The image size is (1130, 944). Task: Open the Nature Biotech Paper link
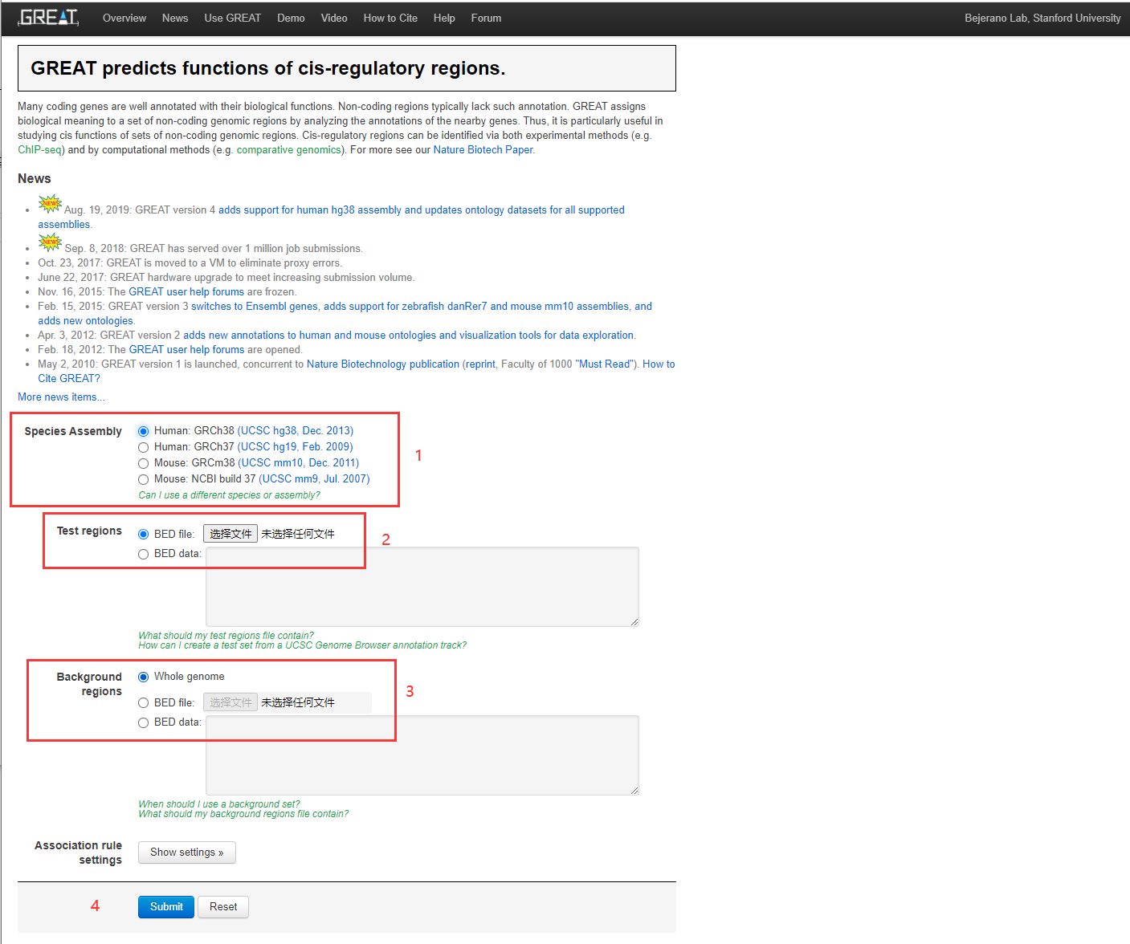[483, 150]
